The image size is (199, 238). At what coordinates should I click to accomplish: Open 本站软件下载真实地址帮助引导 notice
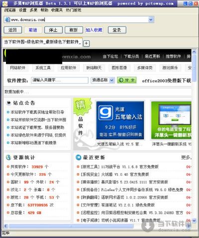coord(37,112)
